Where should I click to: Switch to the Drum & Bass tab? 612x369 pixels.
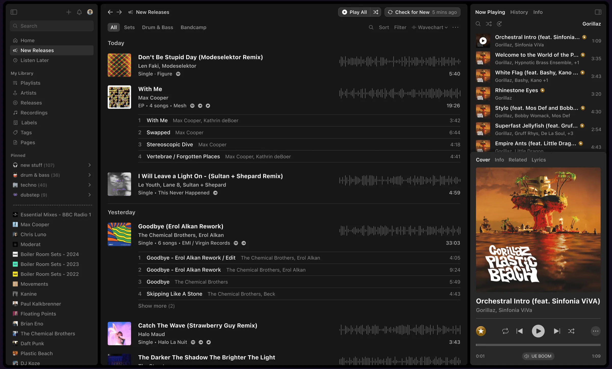pyautogui.click(x=157, y=27)
